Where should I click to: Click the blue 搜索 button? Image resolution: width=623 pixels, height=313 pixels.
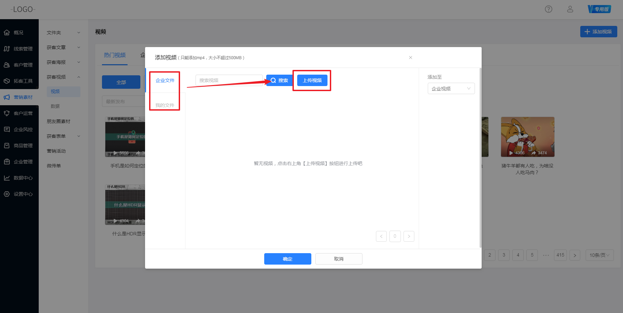279,80
